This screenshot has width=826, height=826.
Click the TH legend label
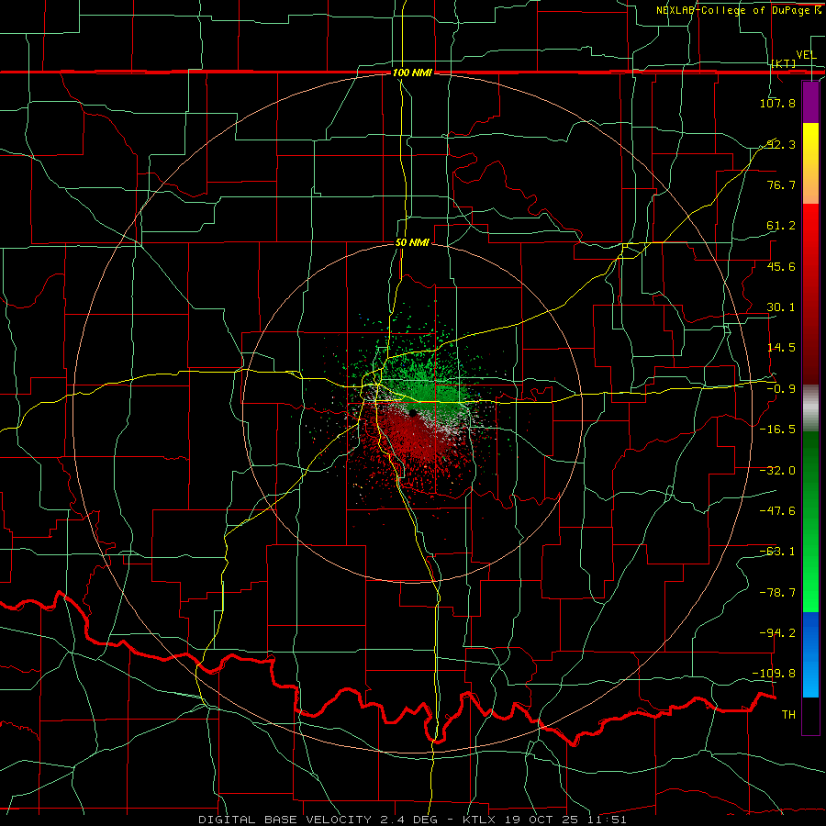point(788,714)
